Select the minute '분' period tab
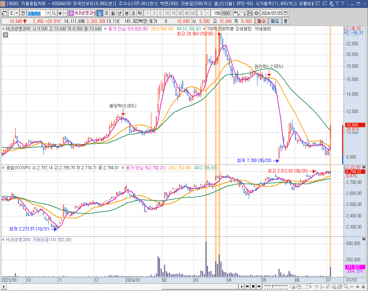Viewport: 368px width, 291px height. click(127, 13)
